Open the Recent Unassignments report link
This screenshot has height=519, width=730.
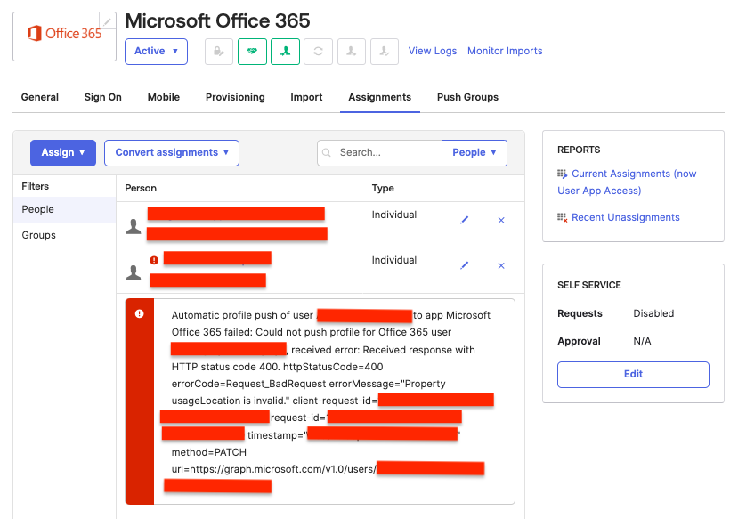click(625, 217)
